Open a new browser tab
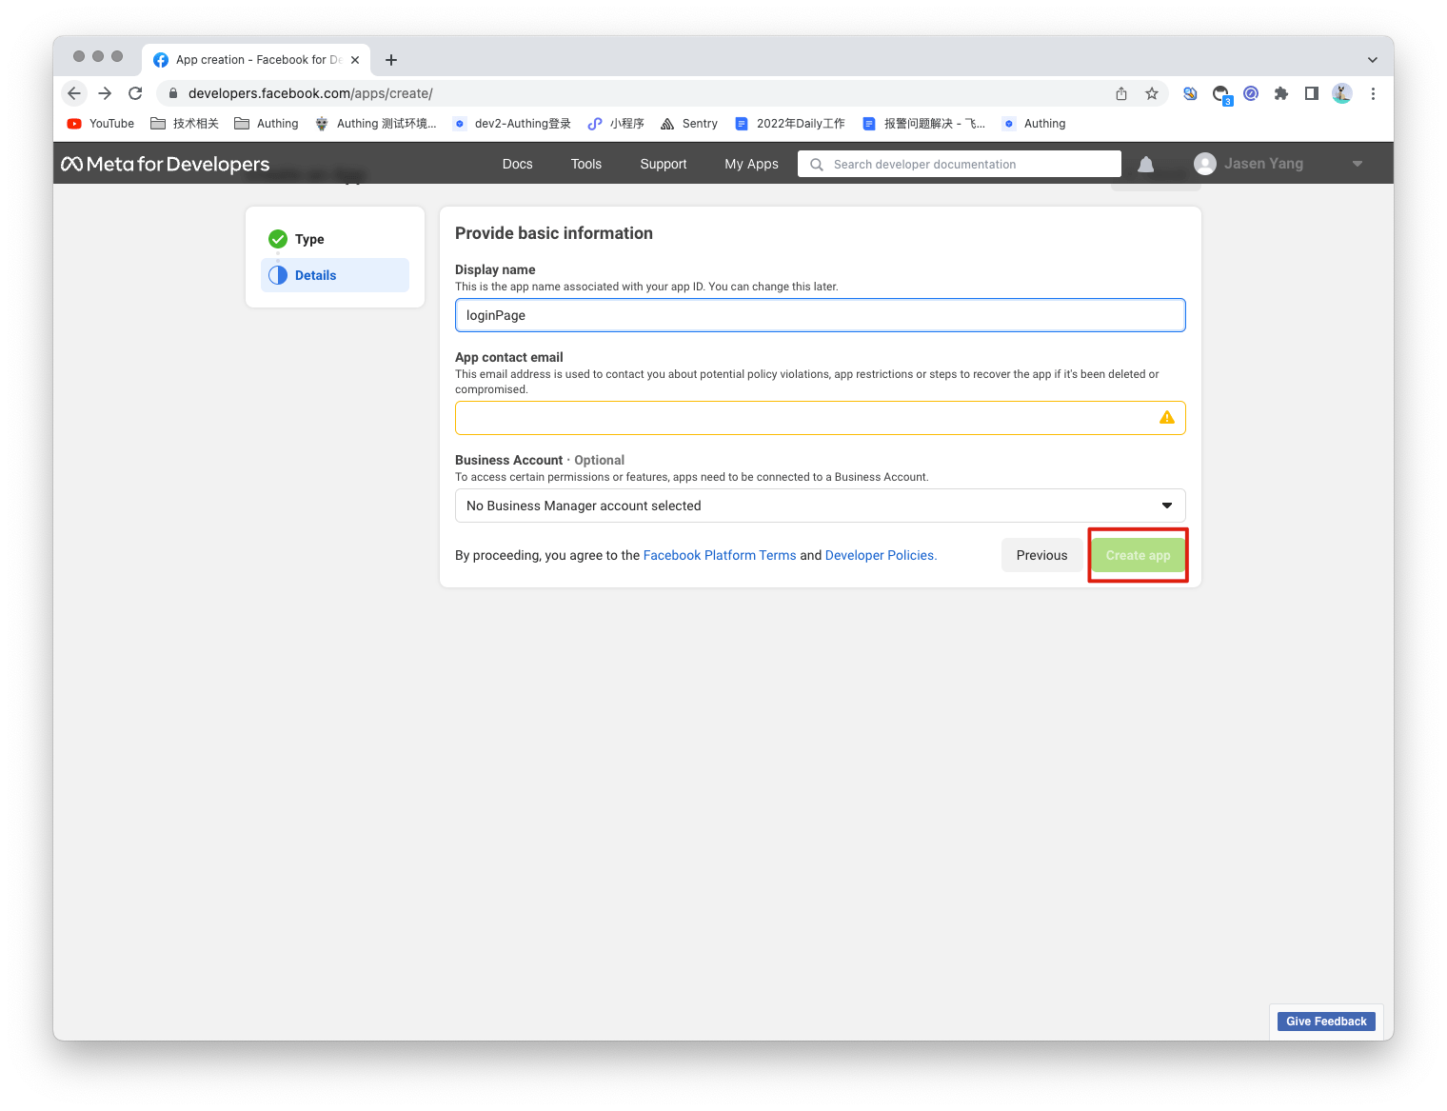Screen dimensions: 1447x1111 391,60
